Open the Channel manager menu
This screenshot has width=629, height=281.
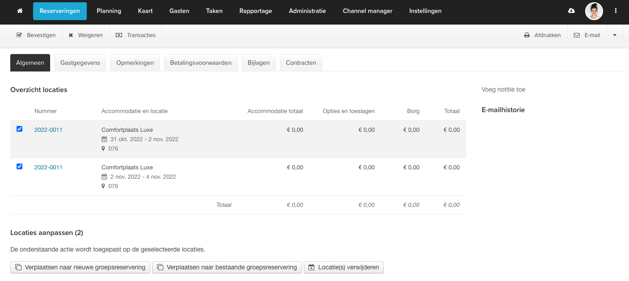coord(368,11)
